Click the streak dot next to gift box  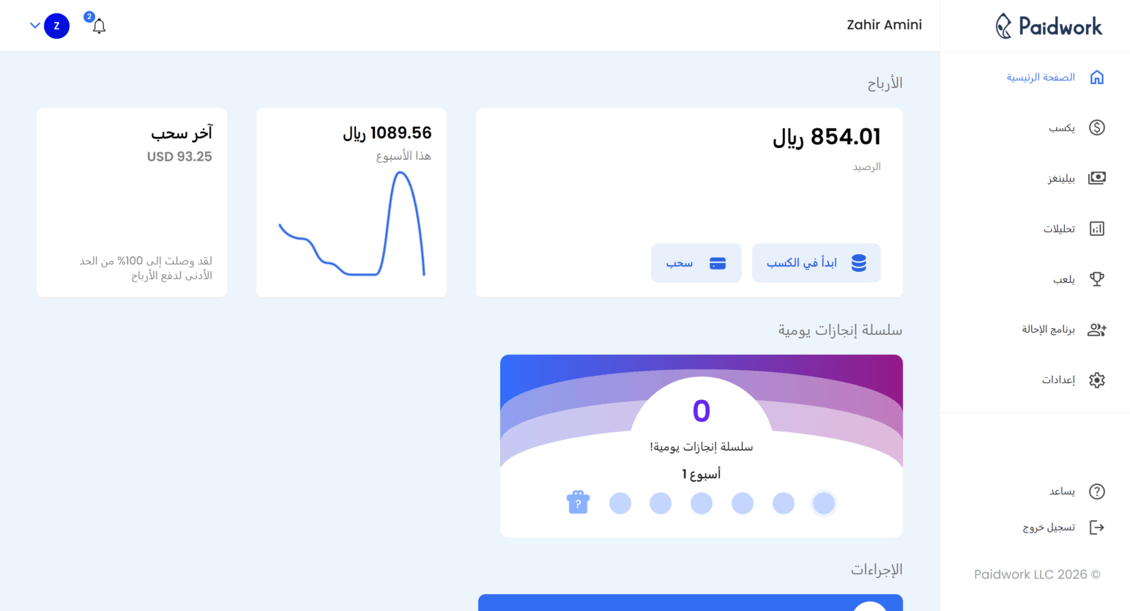pos(620,503)
